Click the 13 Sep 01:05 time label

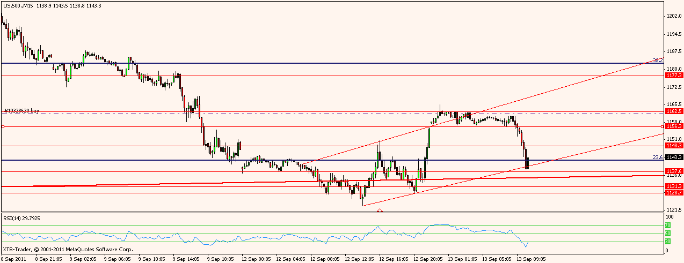coord(462,258)
